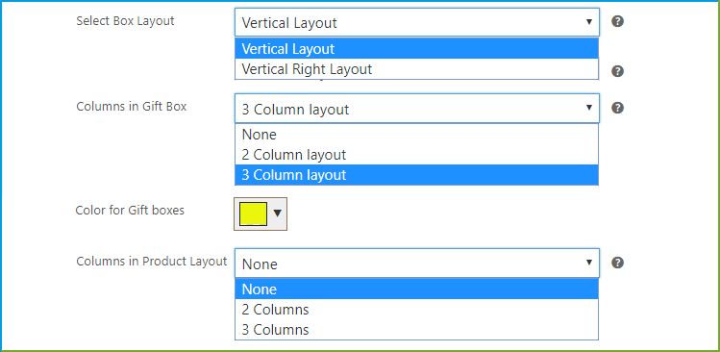Click the Select Box Layout label

click(125, 21)
